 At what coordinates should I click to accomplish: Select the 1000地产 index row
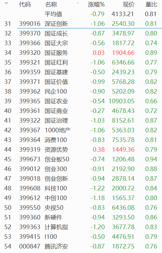81,130
